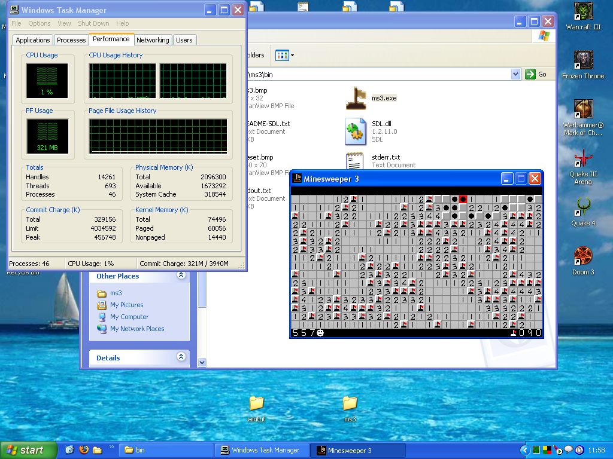Screen dimensions: 613x459
Task: Select the stderr.txt text document
Action: 356,160
